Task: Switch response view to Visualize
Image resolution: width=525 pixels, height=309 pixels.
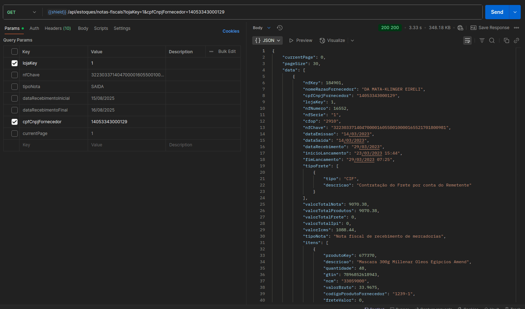Action: pyautogui.click(x=332, y=40)
